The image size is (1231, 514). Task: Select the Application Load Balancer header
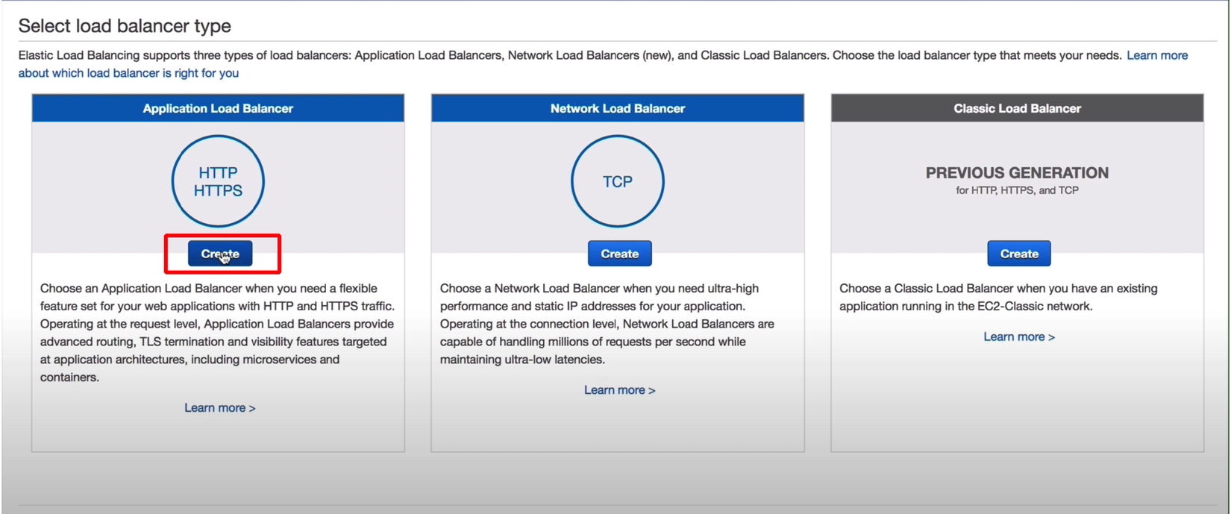[x=218, y=108]
